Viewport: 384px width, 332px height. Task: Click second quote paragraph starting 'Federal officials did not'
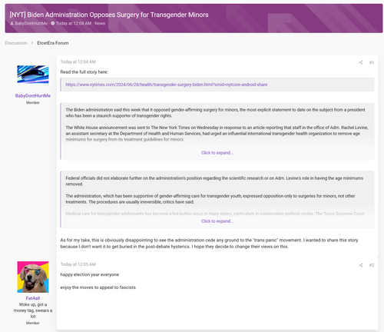[x=214, y=181]
